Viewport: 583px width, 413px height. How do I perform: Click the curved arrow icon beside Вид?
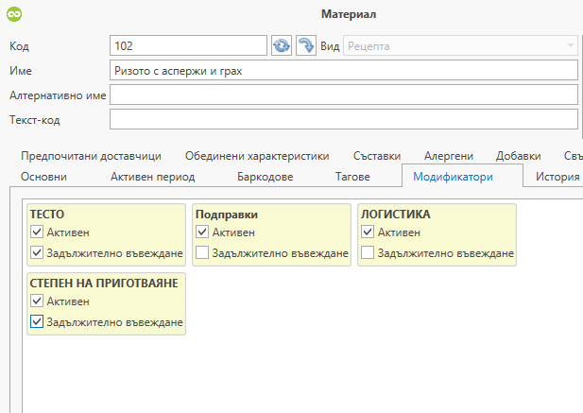coord(306,45)
